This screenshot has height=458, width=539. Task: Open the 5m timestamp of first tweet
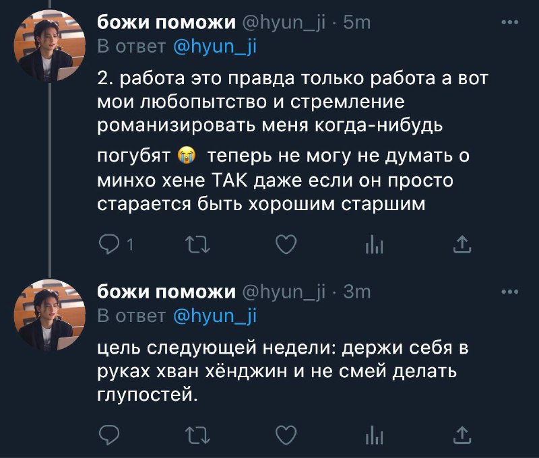click(357, 23)
